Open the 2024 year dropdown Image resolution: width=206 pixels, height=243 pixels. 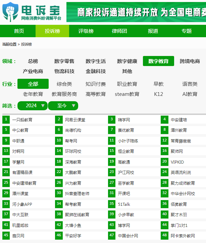coord(33,106)
